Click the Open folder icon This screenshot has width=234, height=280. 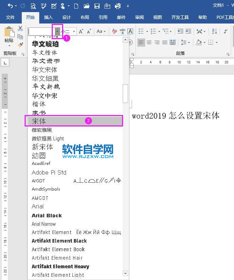coord(87,6)
